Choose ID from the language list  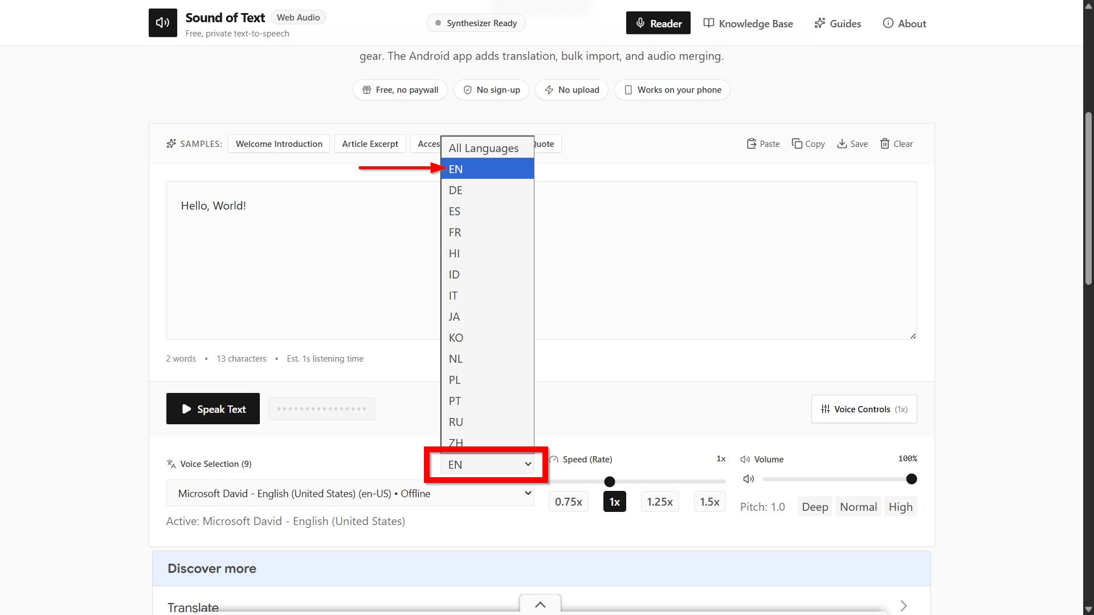487,274
